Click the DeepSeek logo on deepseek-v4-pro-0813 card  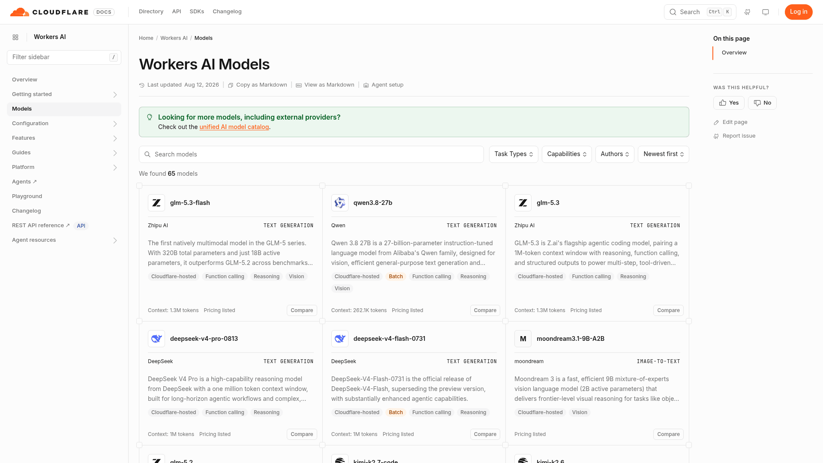(156, 339)
